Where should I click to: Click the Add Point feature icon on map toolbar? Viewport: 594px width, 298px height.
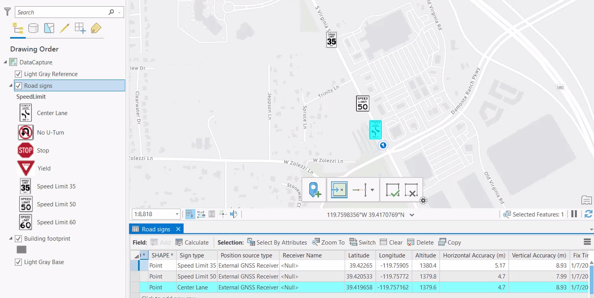coord(314,190)
